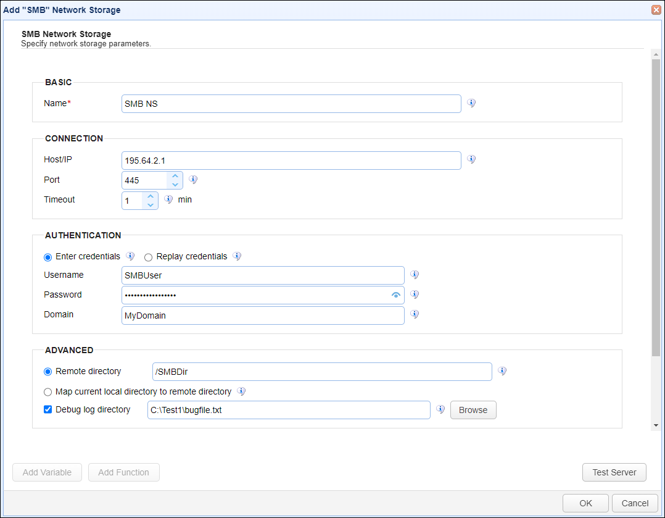Click the Remote directory path field
Screen dimensions: 665x518
(x=322, y=372)
